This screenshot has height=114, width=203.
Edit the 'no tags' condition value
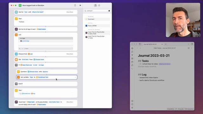[41, 65]
